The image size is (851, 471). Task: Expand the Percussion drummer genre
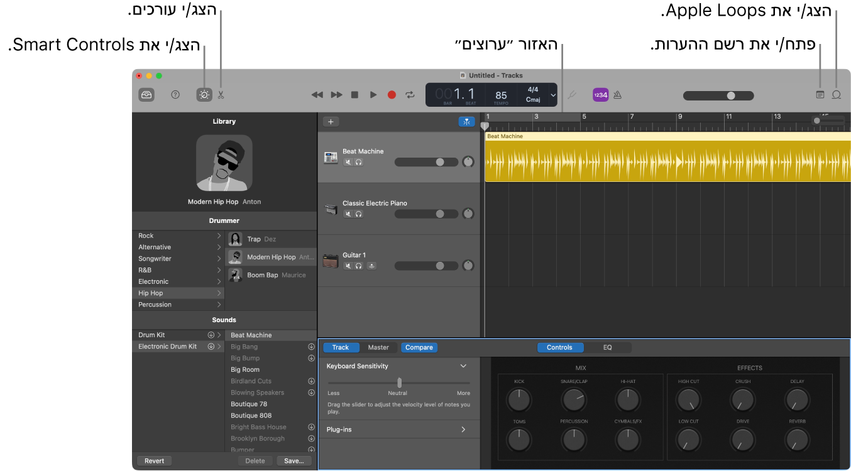pyautogui.click(x=219, y=305)
